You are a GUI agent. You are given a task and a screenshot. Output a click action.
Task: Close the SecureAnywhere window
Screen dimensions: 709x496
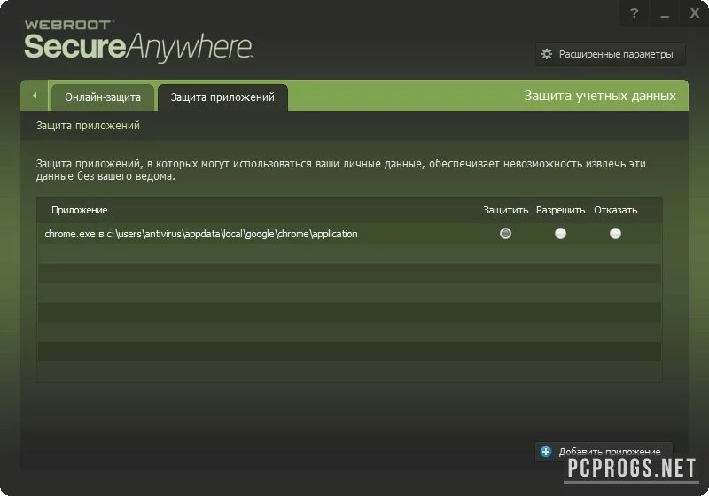pyautogui.click(x=695, y=13)
